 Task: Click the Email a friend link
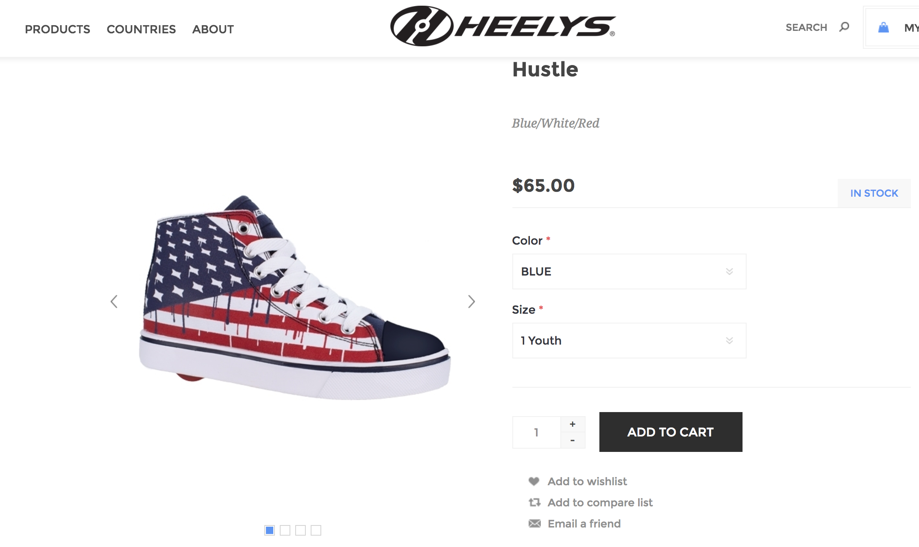[584, 523]
